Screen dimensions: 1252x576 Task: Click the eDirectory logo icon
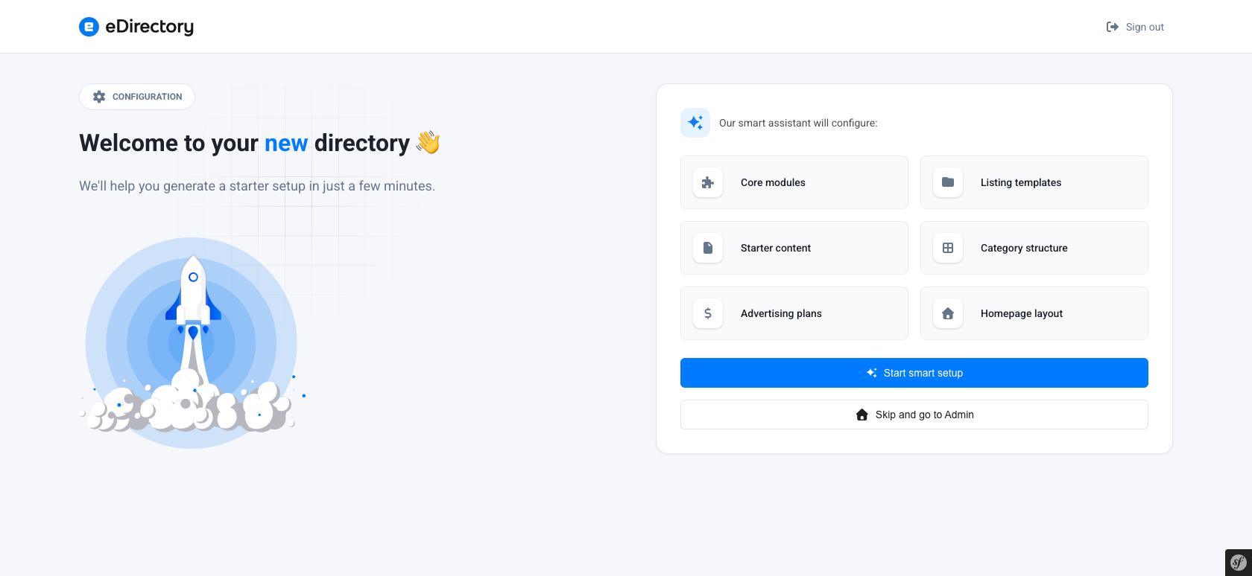click(x=89, y=27)
